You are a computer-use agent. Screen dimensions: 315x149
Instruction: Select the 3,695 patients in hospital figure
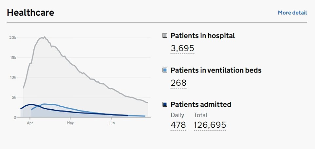pyautogui.click(x=182, y=49)
